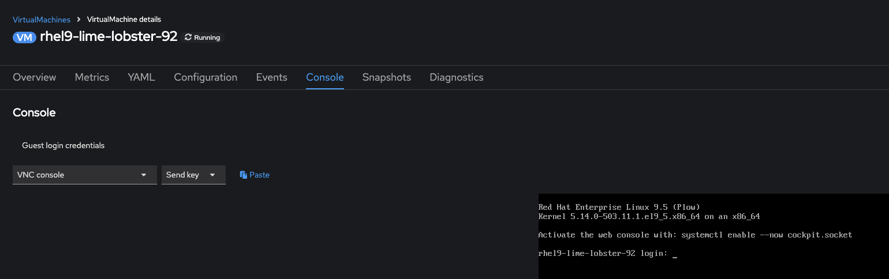889x279 pixels.
Task: Click the Console section heading
Action: click(x=34, y=112)
